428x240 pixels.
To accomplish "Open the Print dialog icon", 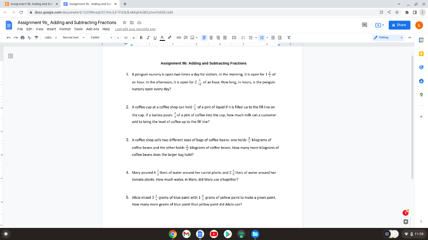I will (22, 37).
